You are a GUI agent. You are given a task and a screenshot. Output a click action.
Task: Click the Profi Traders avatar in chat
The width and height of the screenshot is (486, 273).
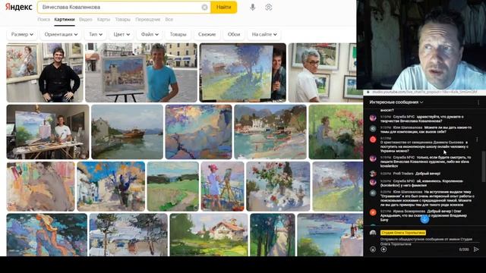373,174
